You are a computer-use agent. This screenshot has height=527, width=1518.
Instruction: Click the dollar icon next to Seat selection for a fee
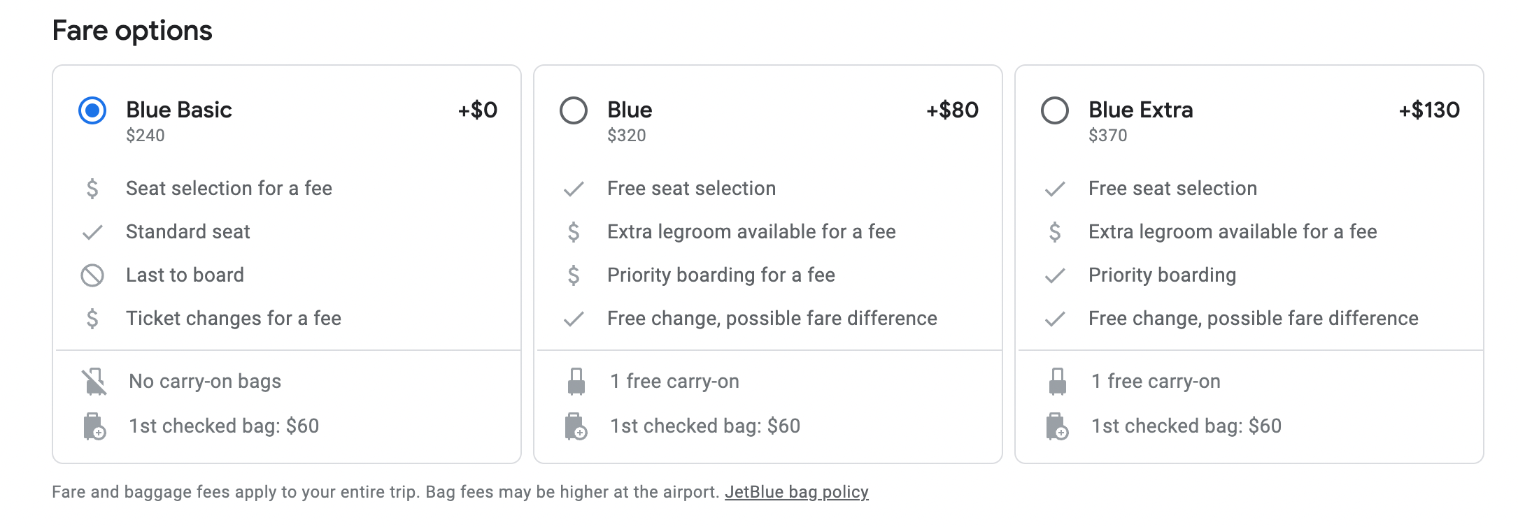(92, 189)
